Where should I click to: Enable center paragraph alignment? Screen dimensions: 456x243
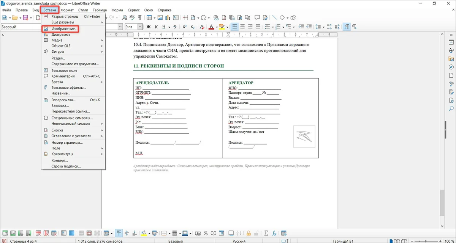[x=242, y=27]
